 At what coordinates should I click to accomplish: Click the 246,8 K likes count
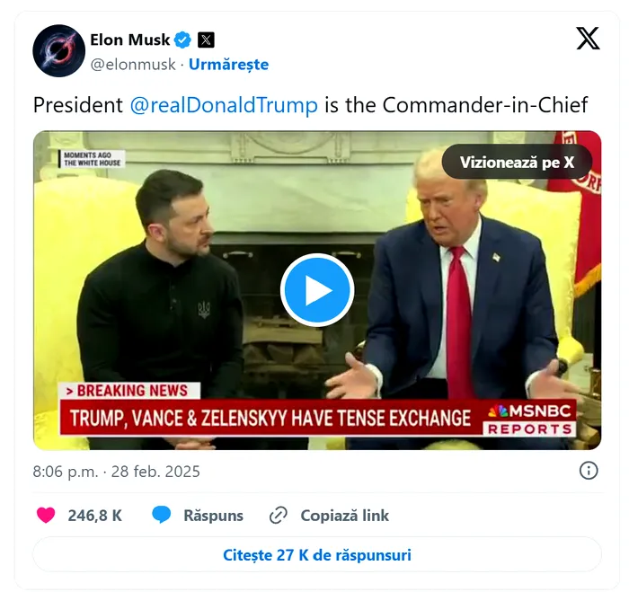click(x=95, y=516)
